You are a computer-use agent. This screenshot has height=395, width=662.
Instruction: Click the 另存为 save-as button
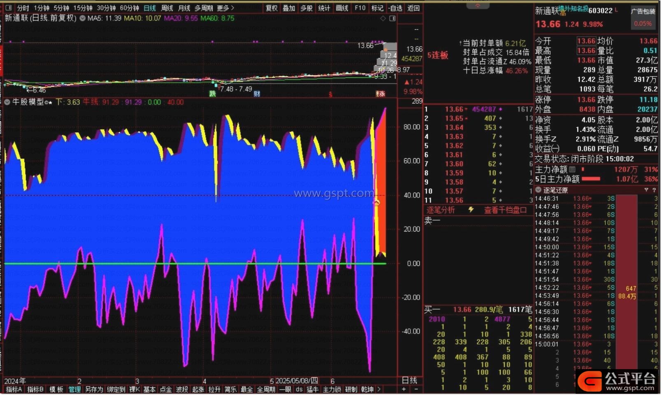click(x=94, y=389)
